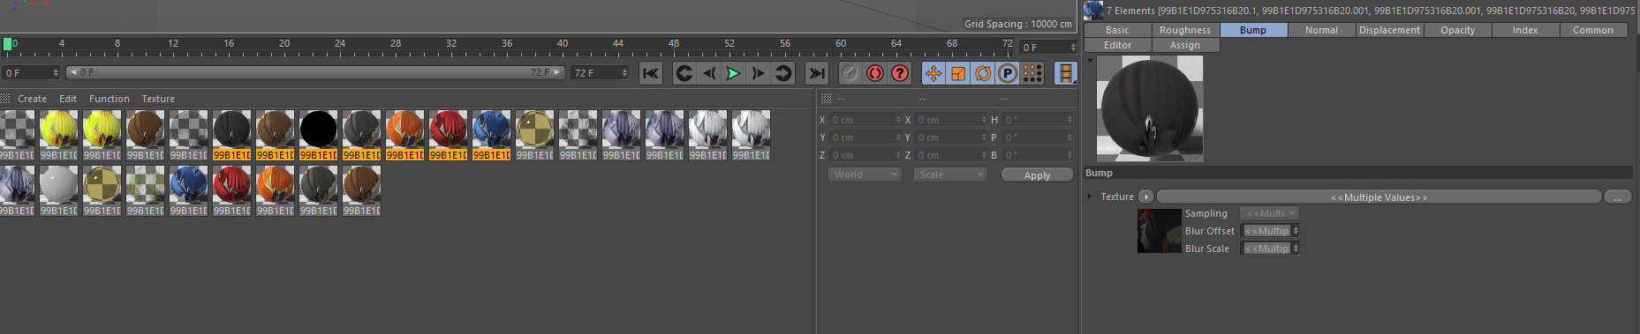
Task: Switch to the Basic tab
Action: [1117, 30]
